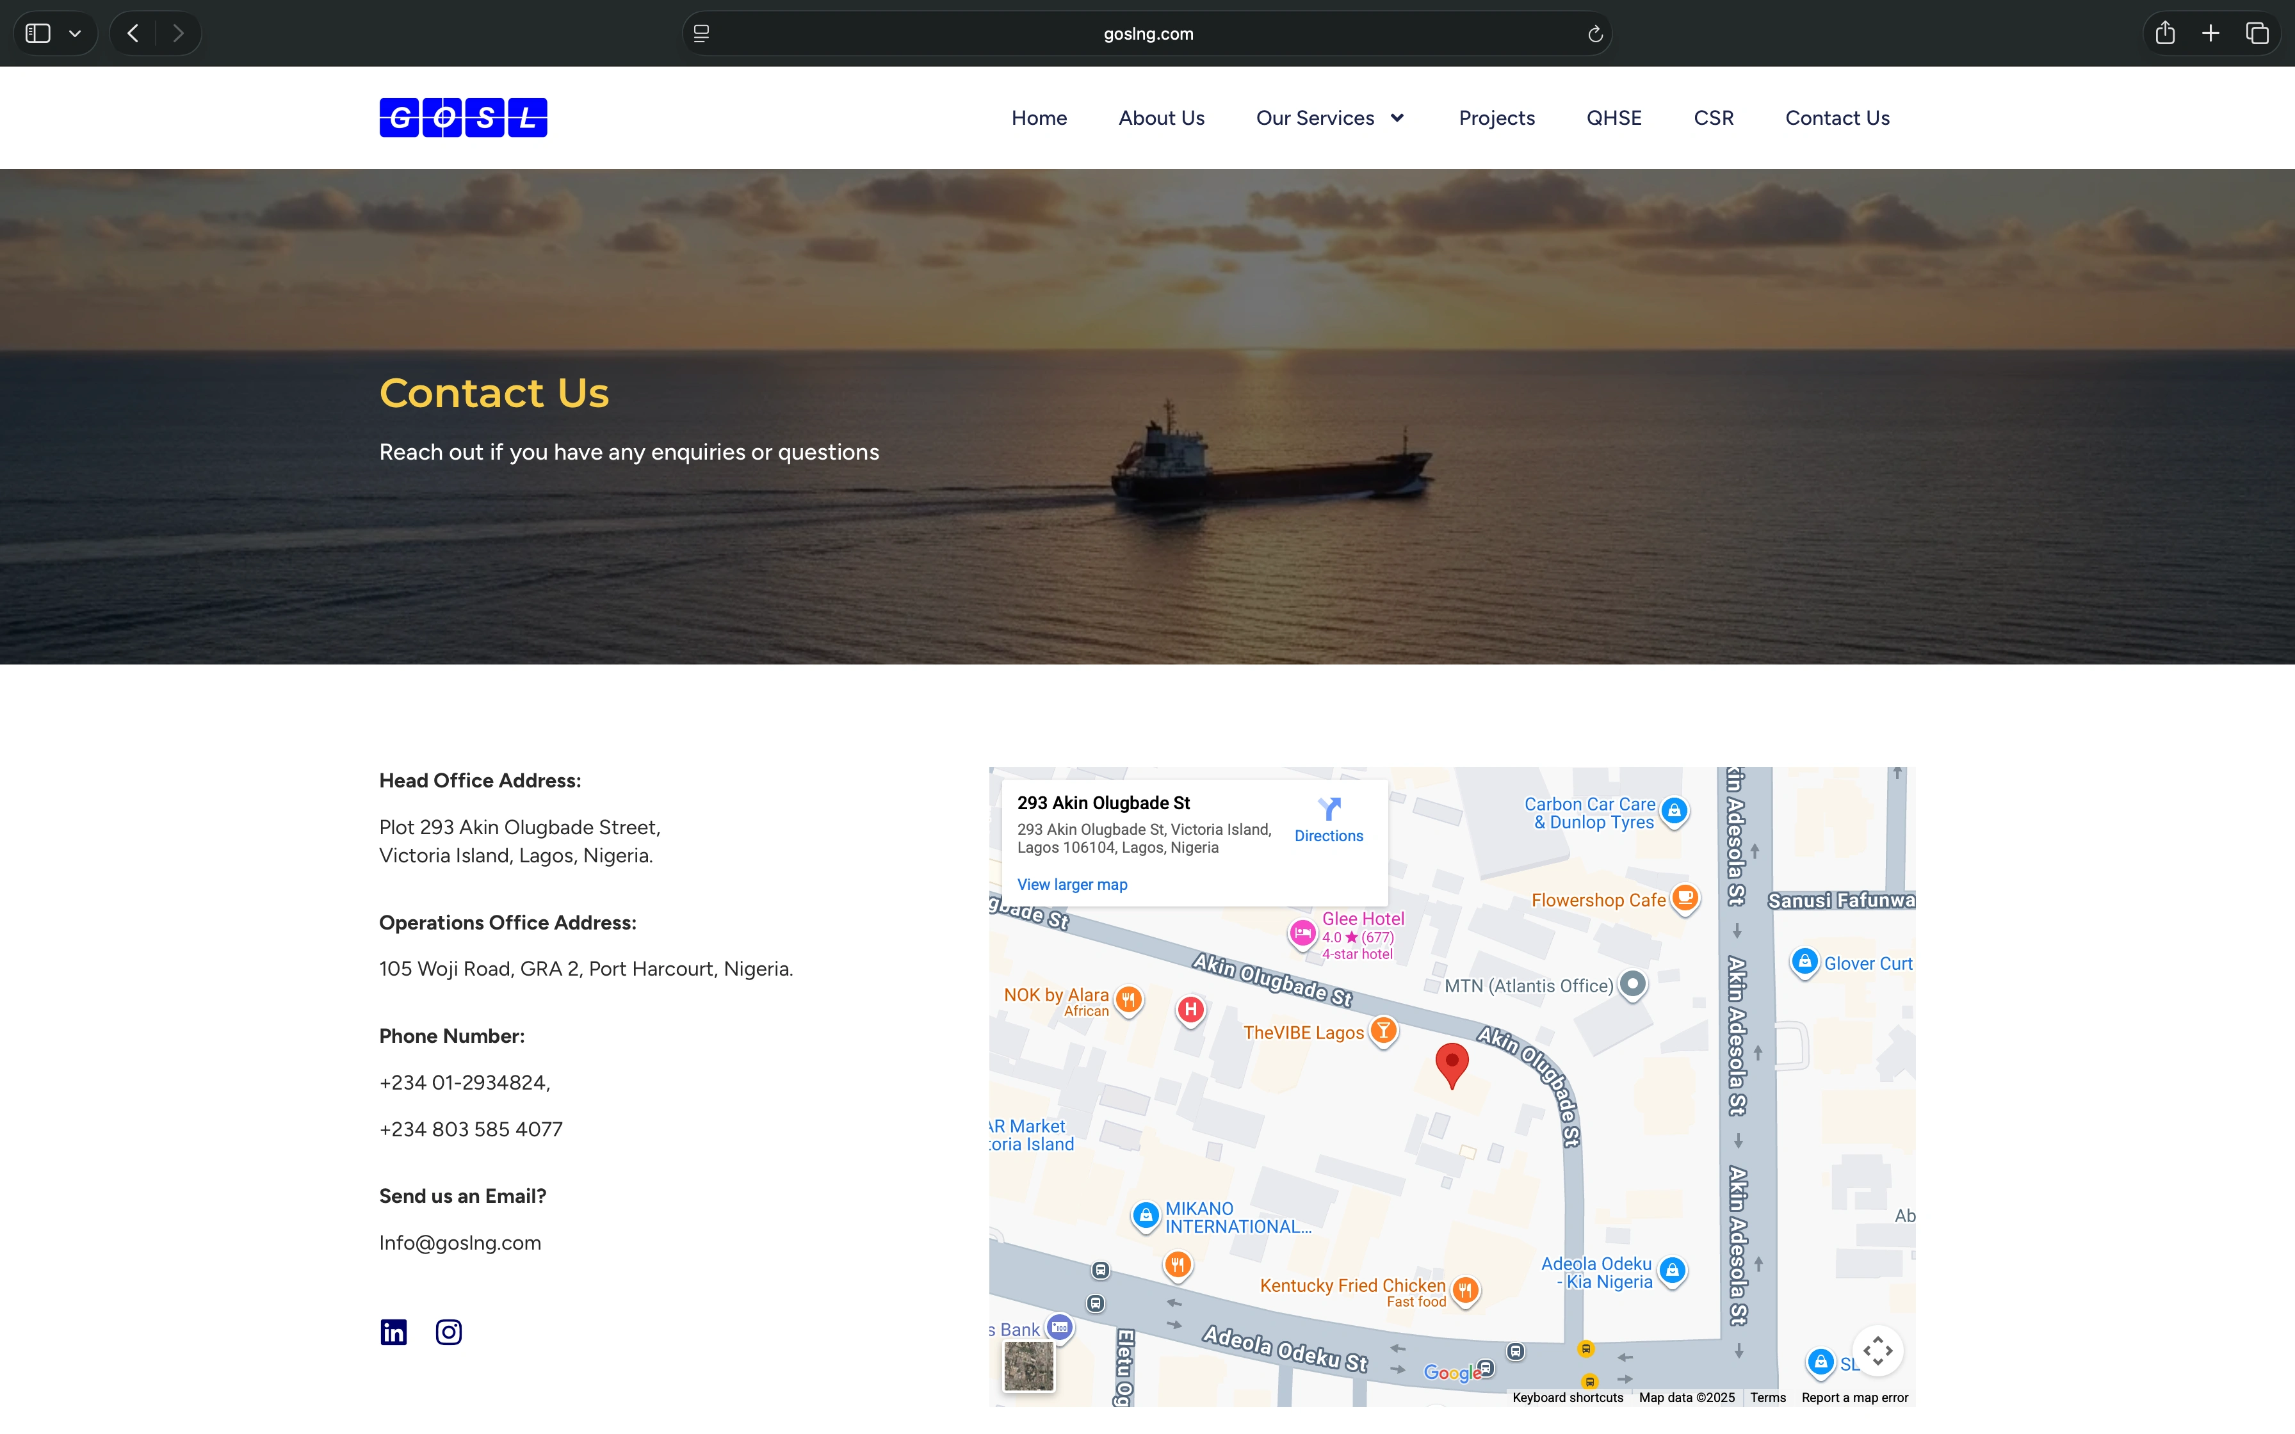Image resolution: width=2295 pixels, height=1434 pixels.
Task: Toggle the Safari sidebar icon
Action: pyautogui.click(x=38, y=34)
